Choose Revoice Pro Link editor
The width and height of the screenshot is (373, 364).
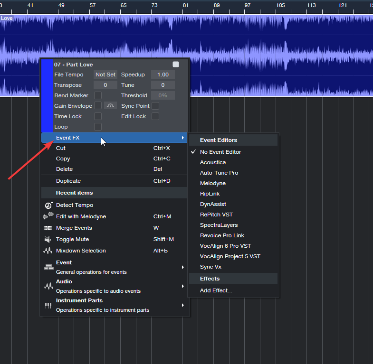pos(233,235)
